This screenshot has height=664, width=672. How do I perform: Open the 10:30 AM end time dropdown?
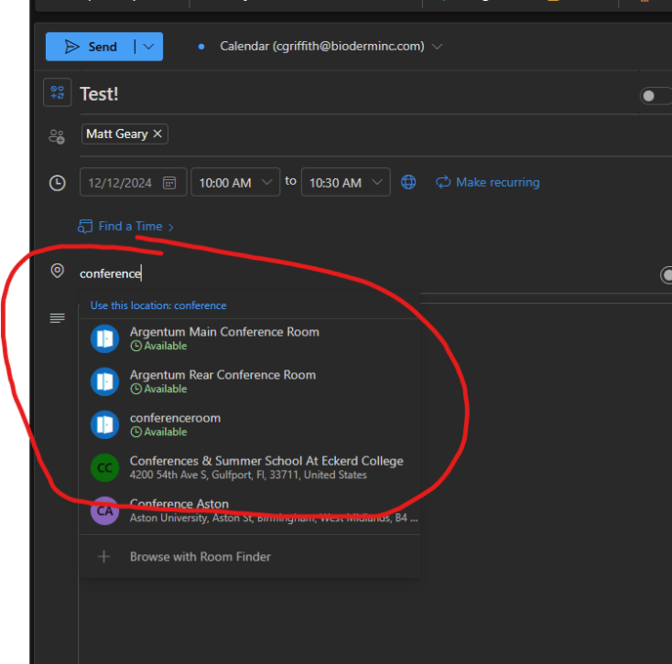point(346,183)
